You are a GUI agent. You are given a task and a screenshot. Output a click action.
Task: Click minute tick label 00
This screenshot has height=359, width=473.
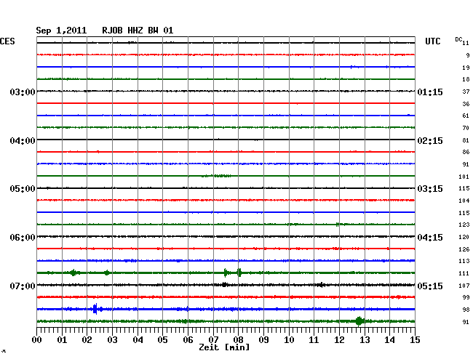point(37,340)
